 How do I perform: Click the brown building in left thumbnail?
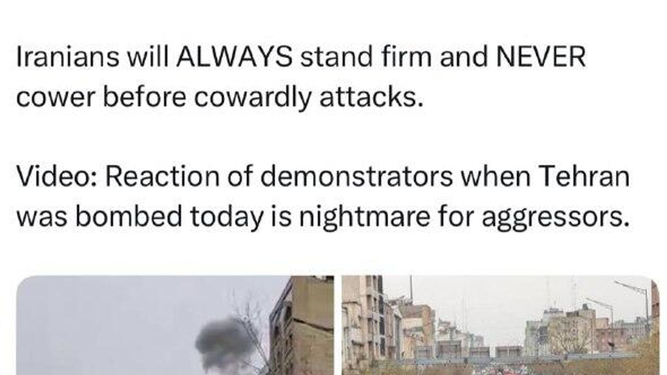coord(302,326)
